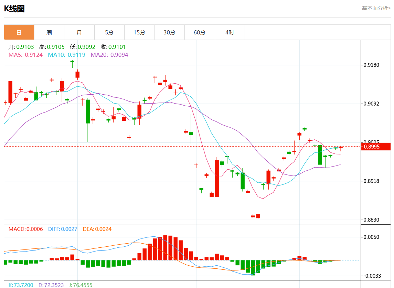This screenshot has width=394, height=288.
Task: Click the 低:0.9092 low price value
Action: point(83,47)
